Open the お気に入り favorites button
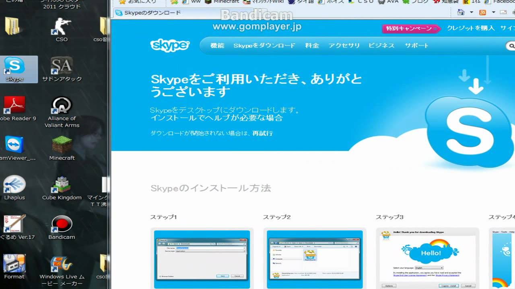The height and width of the screenshot is (289, 515). [x=138, y=2]
